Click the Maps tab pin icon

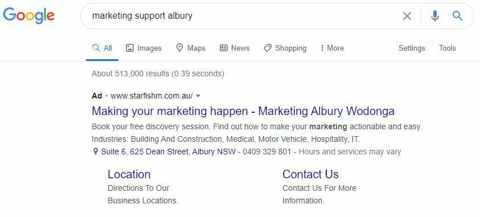point(180,48)
